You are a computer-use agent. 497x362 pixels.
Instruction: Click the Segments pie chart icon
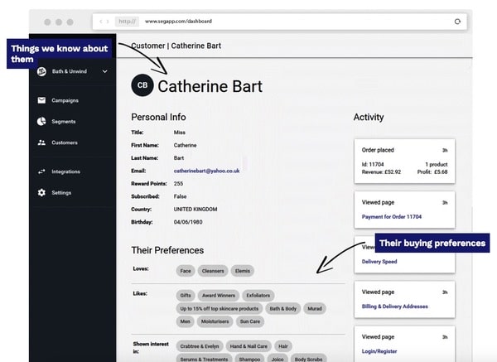pyautogui.click(x=41, y=122)
